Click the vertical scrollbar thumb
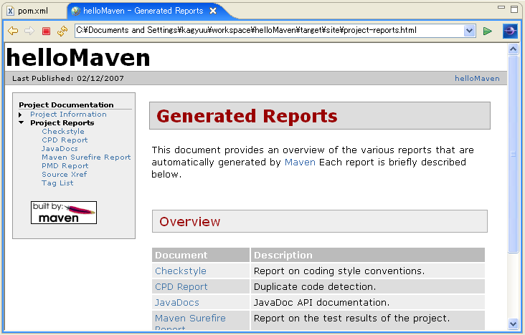Viewport: 525px width, 335px height. (513, 154)
